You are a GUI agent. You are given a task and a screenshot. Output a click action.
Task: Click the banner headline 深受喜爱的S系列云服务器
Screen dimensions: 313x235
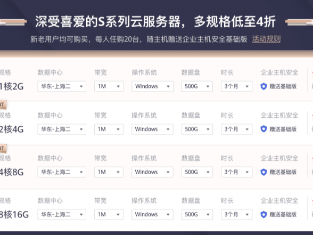(x=108, y=21)
